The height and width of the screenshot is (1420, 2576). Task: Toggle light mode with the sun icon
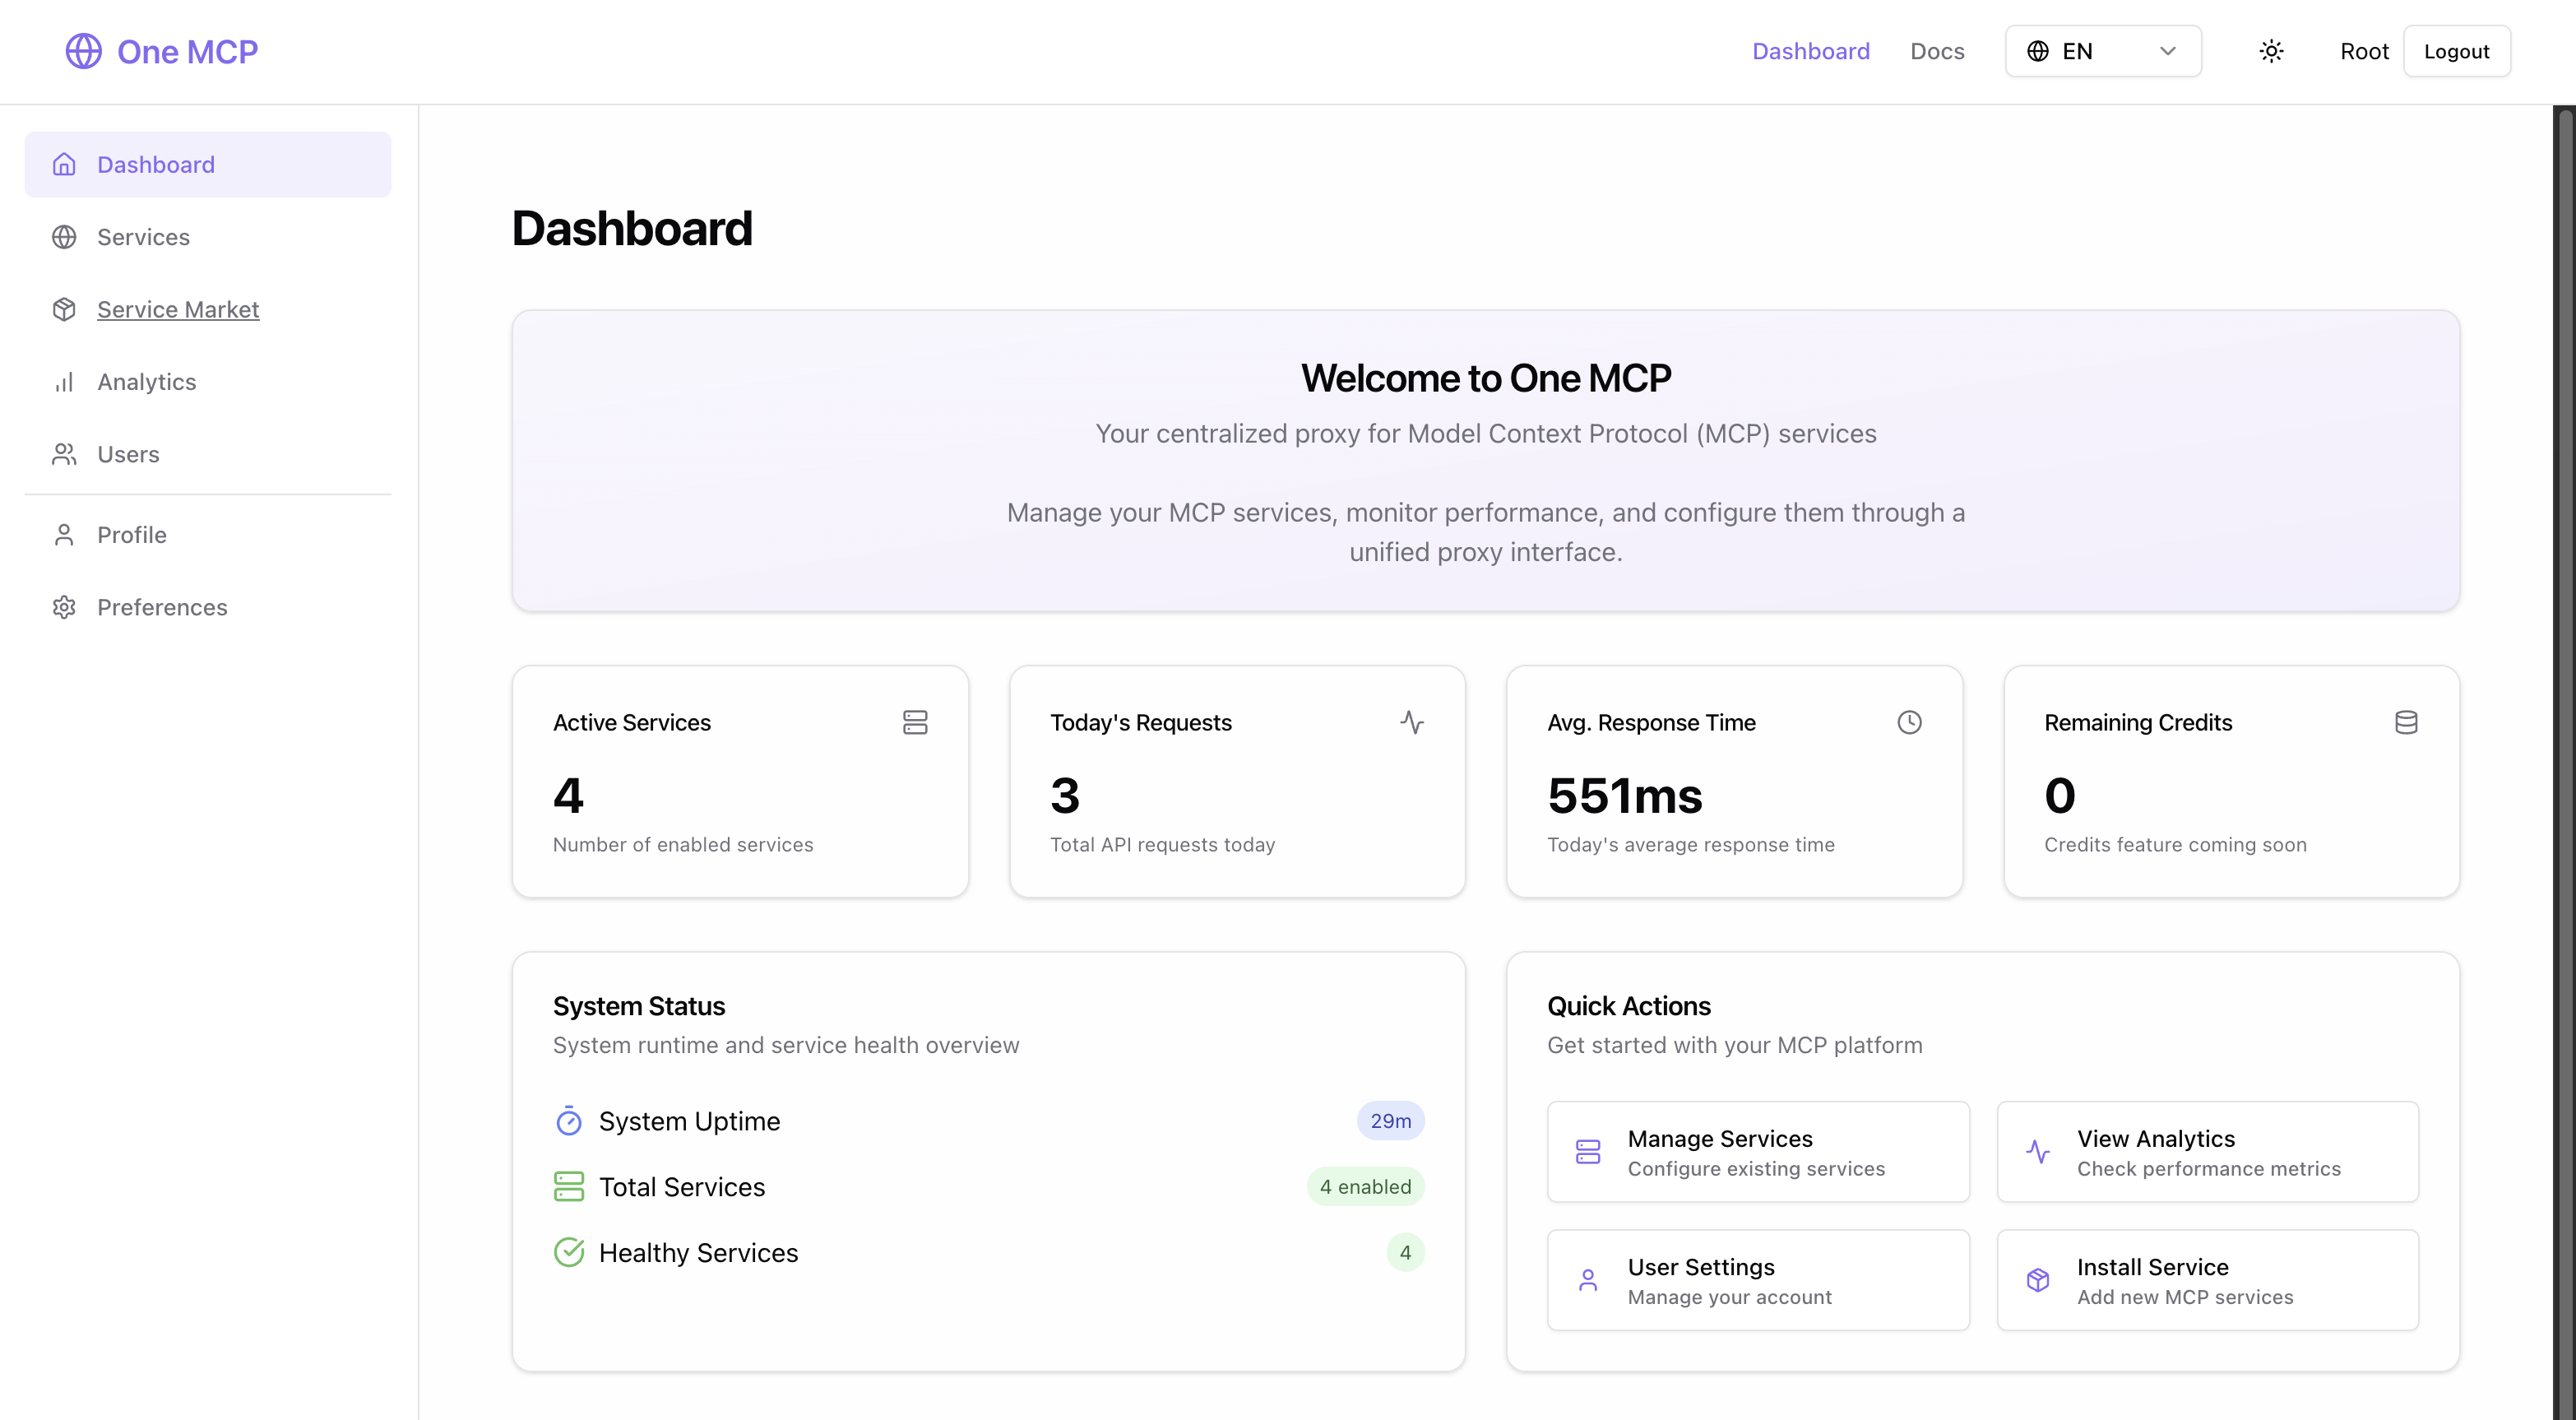point(2271,50)
